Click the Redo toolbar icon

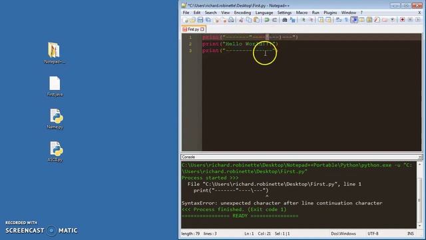[x=275, y=20]
